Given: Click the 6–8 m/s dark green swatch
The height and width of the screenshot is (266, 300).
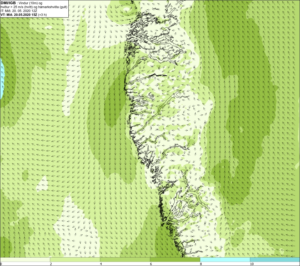Looking at the screenshot, I should [x=175, y=259].
